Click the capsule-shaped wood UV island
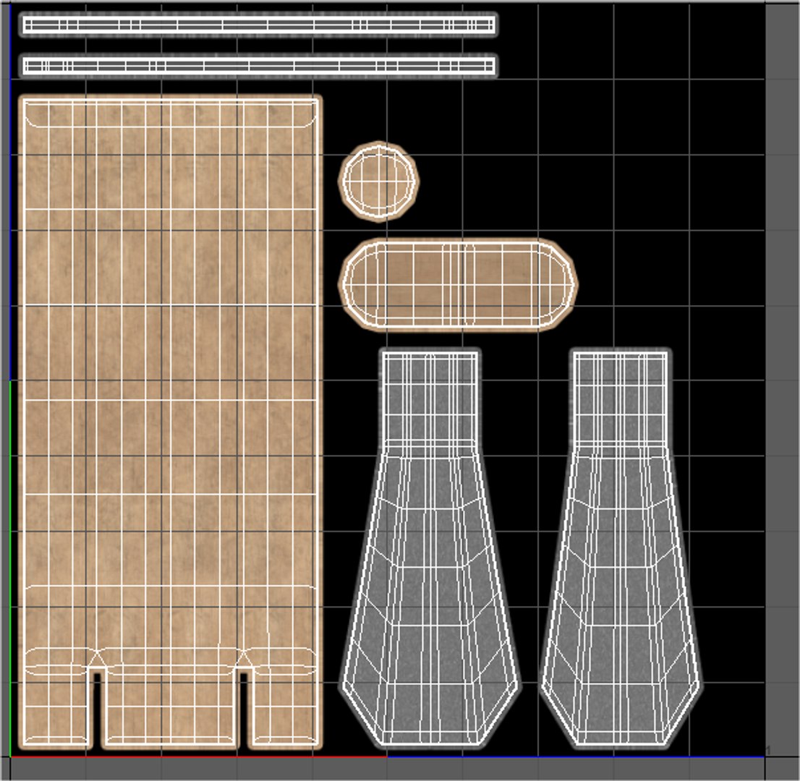800x781 pixels. (458, 285)
